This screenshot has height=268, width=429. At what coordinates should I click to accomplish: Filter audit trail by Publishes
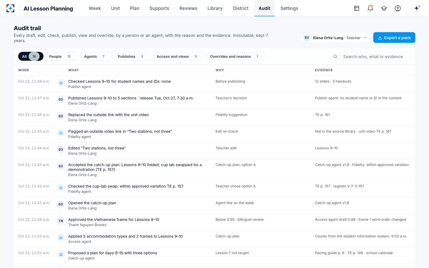click(x=132, y=57)
